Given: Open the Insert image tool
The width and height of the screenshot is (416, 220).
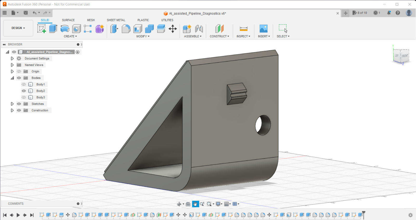Looking at the screenshot, I should 263,29.
